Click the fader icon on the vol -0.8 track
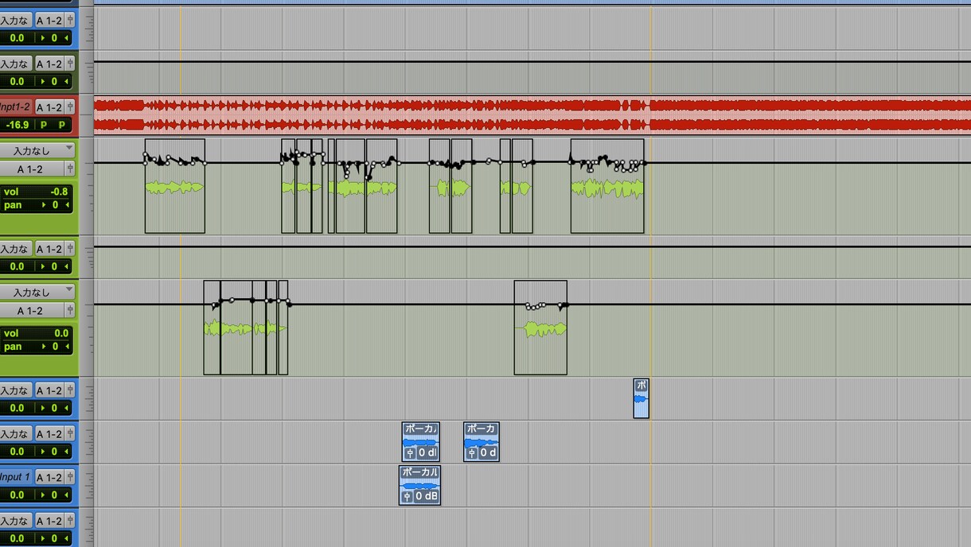This screenshot has height=547, width=971. click(70, 169)
